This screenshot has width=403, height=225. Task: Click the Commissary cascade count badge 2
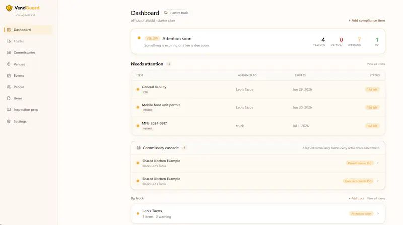[x=184, y=148]
